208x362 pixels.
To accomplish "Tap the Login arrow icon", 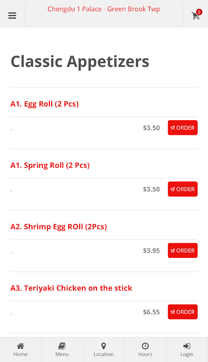I will (186, 346).
